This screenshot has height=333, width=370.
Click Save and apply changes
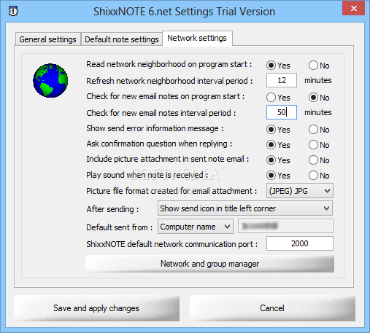coord(96,308)
